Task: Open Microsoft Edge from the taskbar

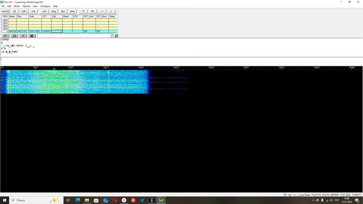Action: [x=77, y=200]
